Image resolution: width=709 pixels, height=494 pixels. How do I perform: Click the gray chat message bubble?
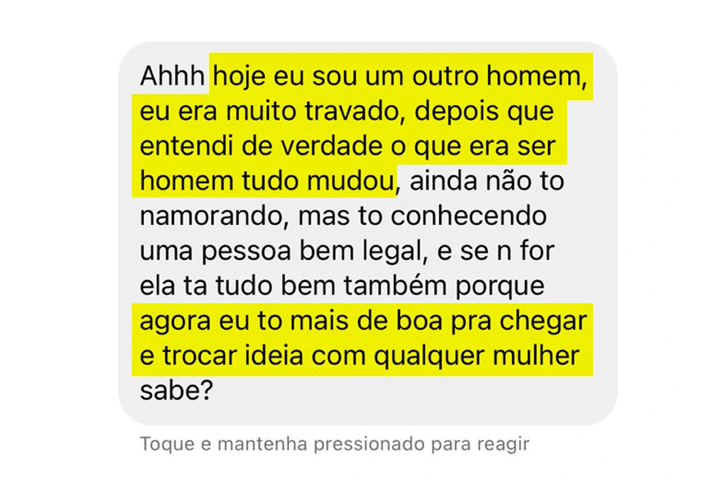368,234
